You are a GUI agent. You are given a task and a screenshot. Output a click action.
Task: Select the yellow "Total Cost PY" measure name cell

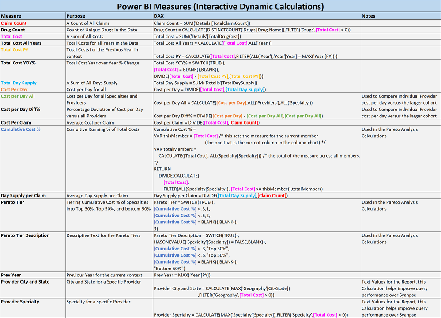coord(33,53)
